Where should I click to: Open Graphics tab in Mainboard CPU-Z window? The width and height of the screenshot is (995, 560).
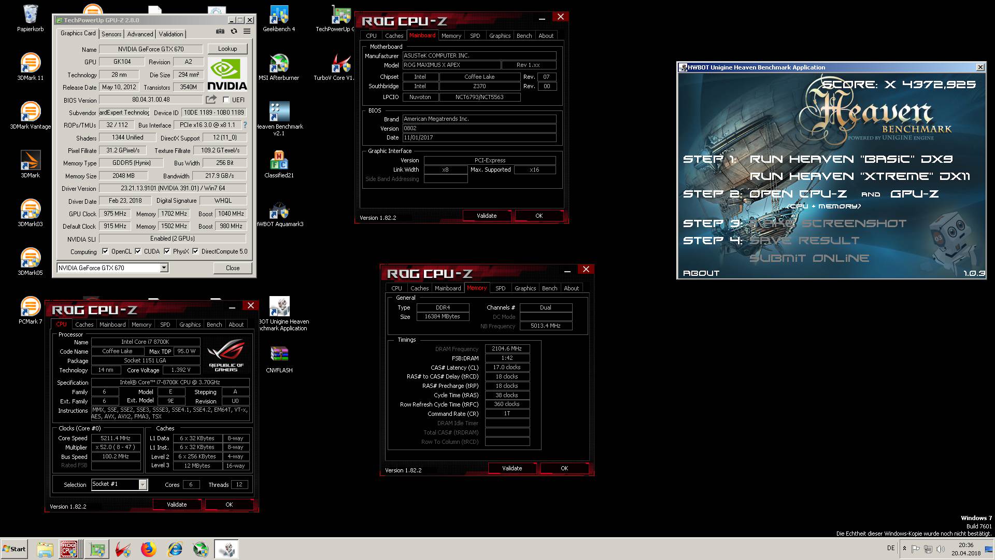pos(500,36)
